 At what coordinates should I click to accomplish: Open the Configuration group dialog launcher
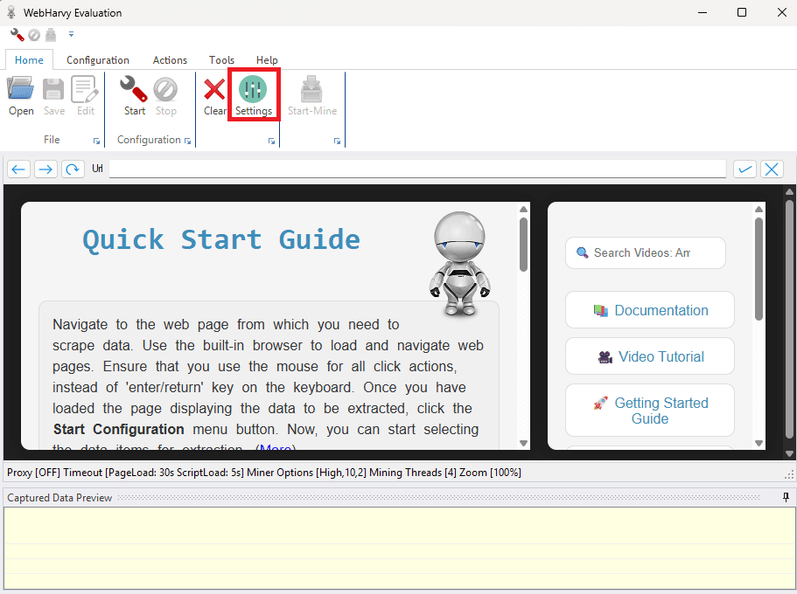coord(187,141)
